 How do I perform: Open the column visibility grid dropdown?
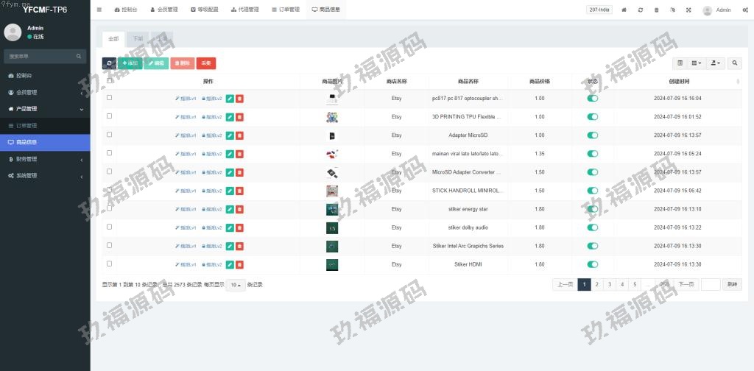(696, 63)
